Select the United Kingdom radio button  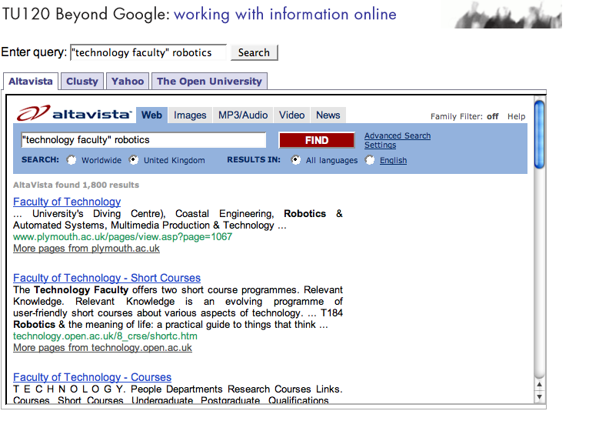(133, 160)
